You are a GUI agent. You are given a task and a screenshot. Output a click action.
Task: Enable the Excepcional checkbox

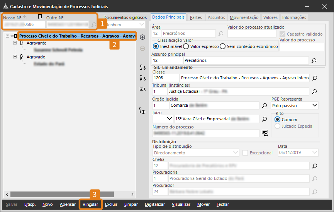point(245,153)
